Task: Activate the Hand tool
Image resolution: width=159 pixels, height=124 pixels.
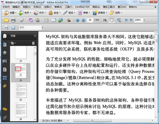Action: [112, 20]
